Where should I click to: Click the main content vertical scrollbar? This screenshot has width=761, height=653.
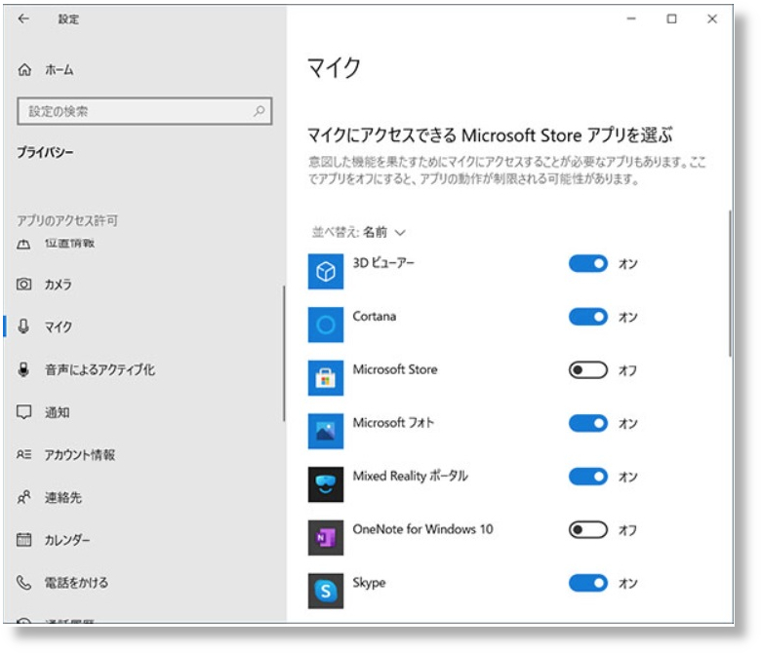point(730,284)
